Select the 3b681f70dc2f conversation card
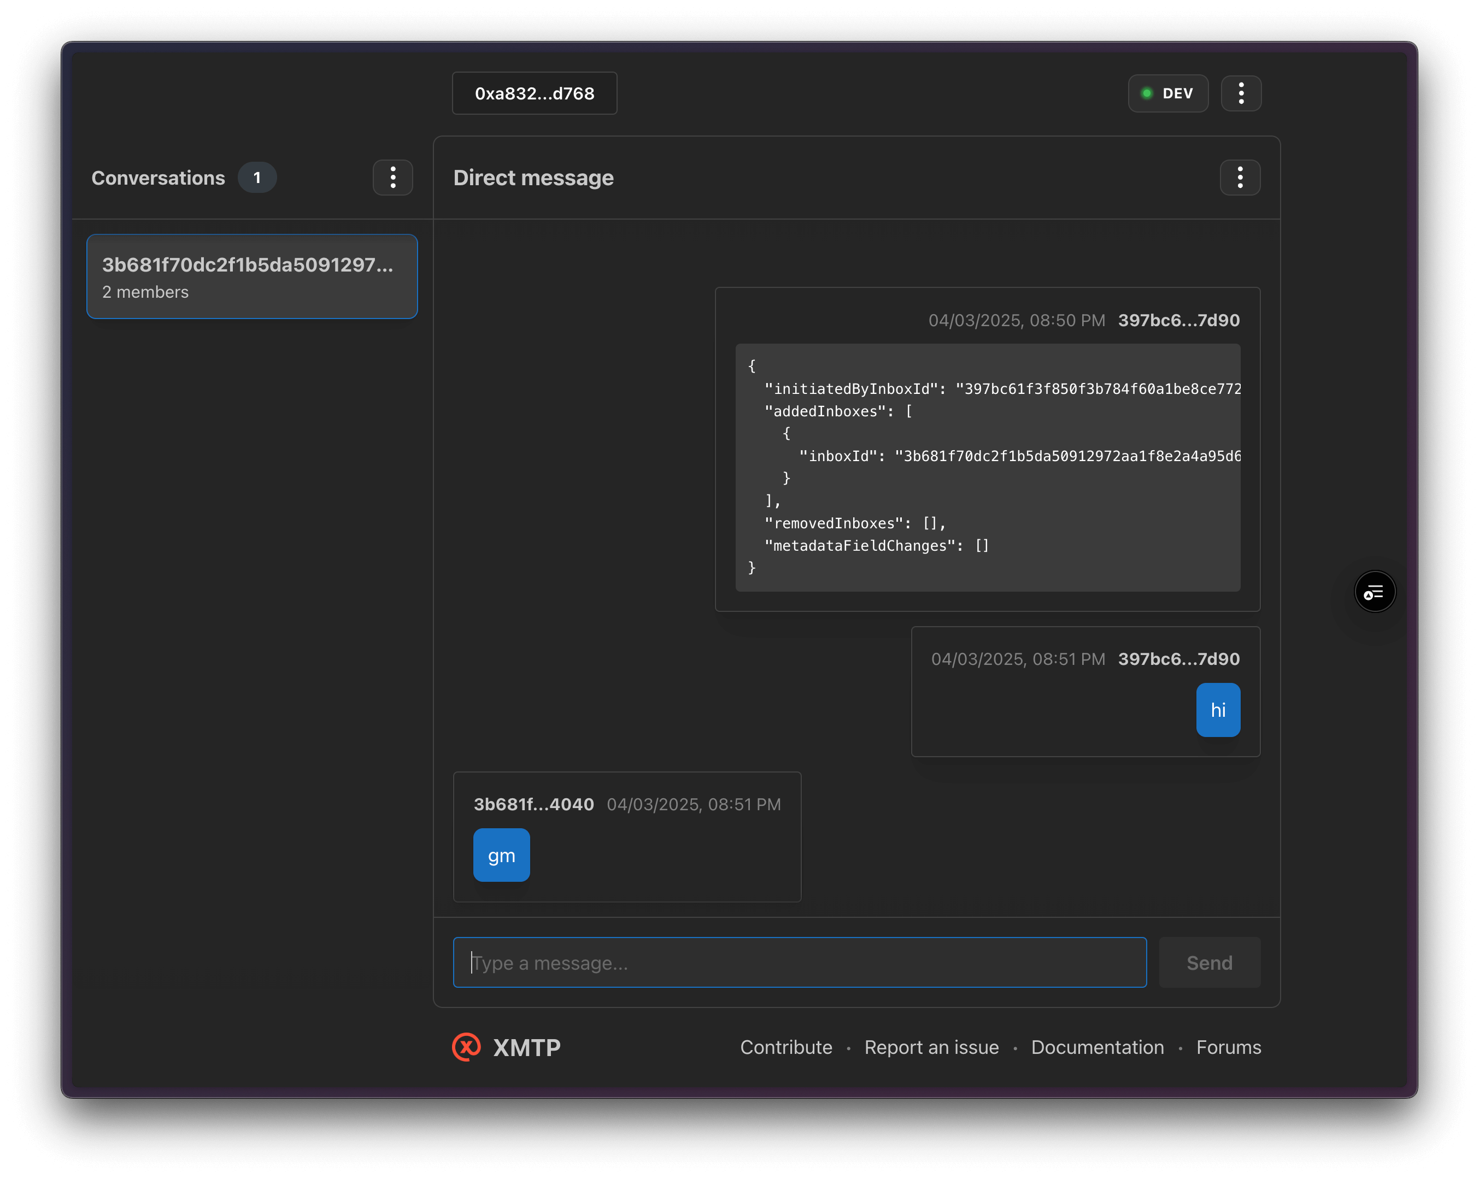This screenshot has height=1179, width=1479. pyautogui.click(x=252, y=276)
